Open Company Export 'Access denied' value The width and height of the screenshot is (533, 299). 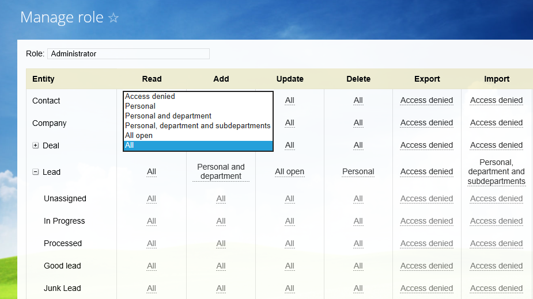pos(426,123)
